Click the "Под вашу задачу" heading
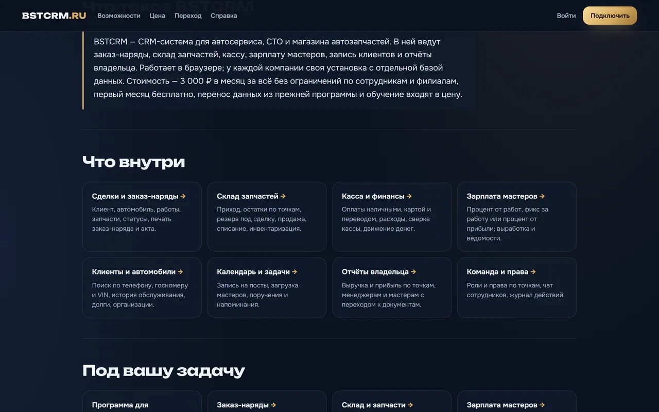This screenshot has width=659, height=412. coord(164,371)
